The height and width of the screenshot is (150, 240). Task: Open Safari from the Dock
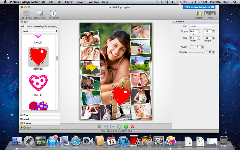pyautogui.click(x=76, y=141)
